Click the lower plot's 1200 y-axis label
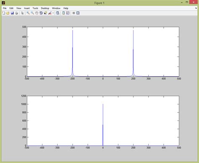199x163 pixels. [24, 96]
